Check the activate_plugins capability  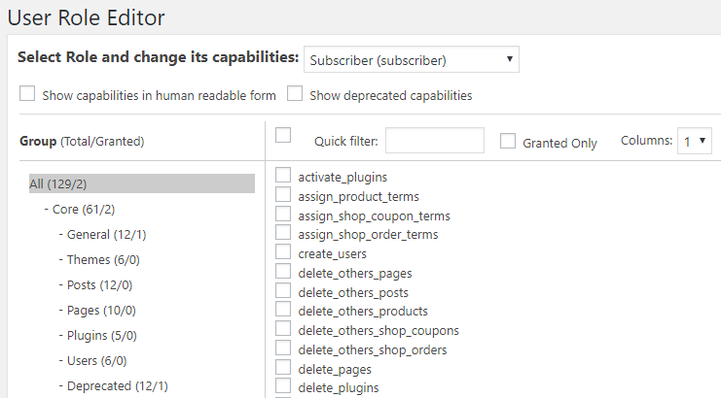click(x=283, y=176)
